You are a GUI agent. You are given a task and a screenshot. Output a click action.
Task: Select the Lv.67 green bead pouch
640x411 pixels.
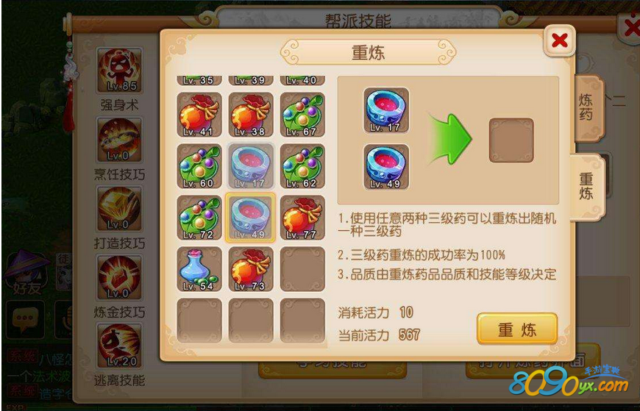click(x=302, y=115)
